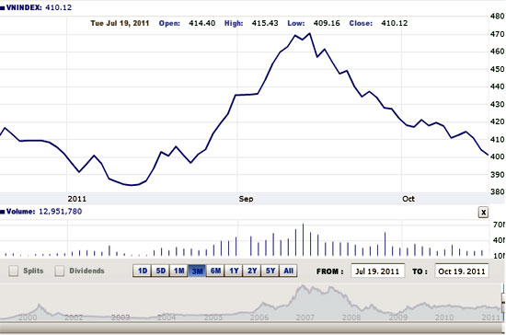Close the Volume panel with X

483,213
